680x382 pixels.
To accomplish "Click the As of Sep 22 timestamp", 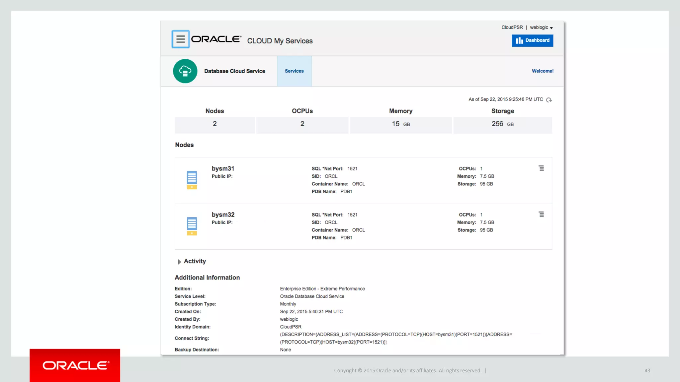I will tap(505, 99).
